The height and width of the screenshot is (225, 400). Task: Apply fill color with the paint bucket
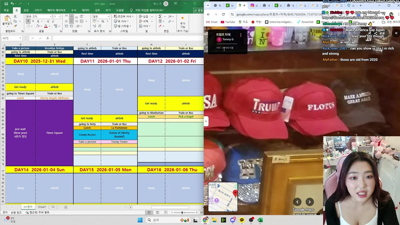click(37, 26)
